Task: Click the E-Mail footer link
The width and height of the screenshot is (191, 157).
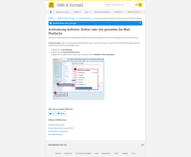Action: coord(116,153)
